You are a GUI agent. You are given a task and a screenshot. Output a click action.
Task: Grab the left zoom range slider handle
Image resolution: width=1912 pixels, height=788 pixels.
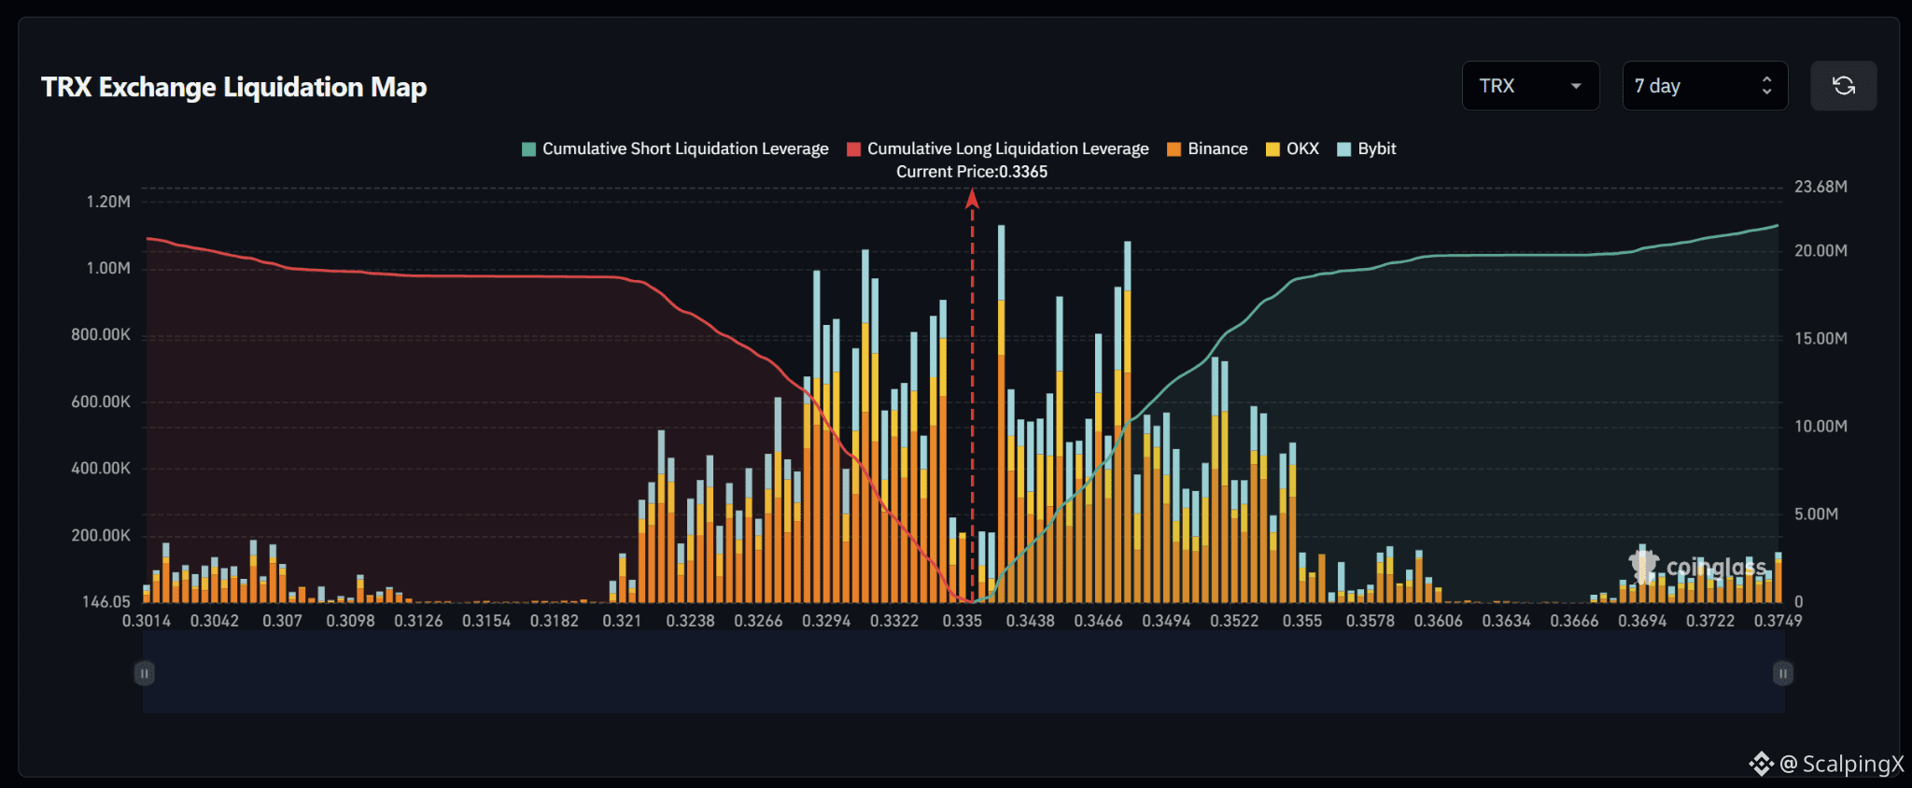pos(144,673)
